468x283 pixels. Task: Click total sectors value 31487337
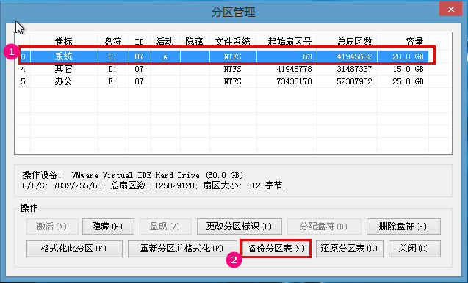point(354,69)
